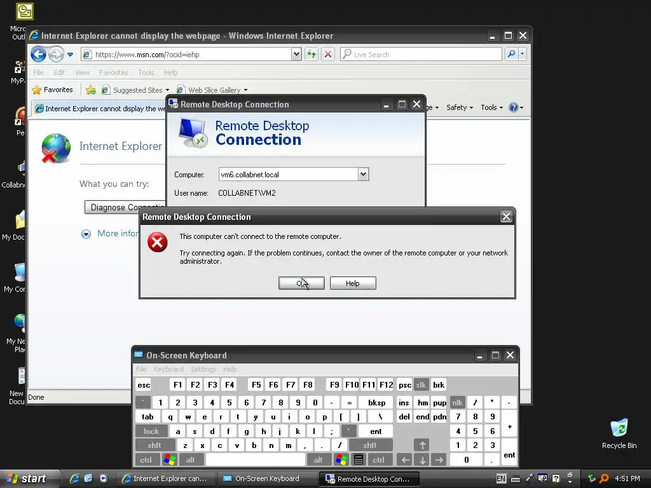Open the Suggested Sites dropdown

[x=135, y=90]
